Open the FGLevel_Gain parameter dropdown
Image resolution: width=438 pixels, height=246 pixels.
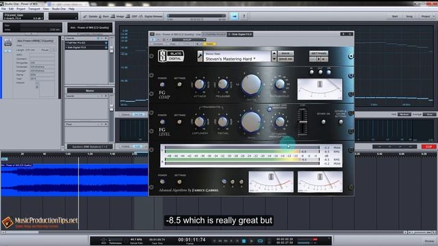coord(23,16)
